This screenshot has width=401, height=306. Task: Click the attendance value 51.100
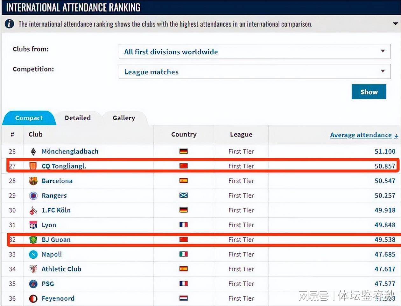pyautogui.click(x=385, y=151)
